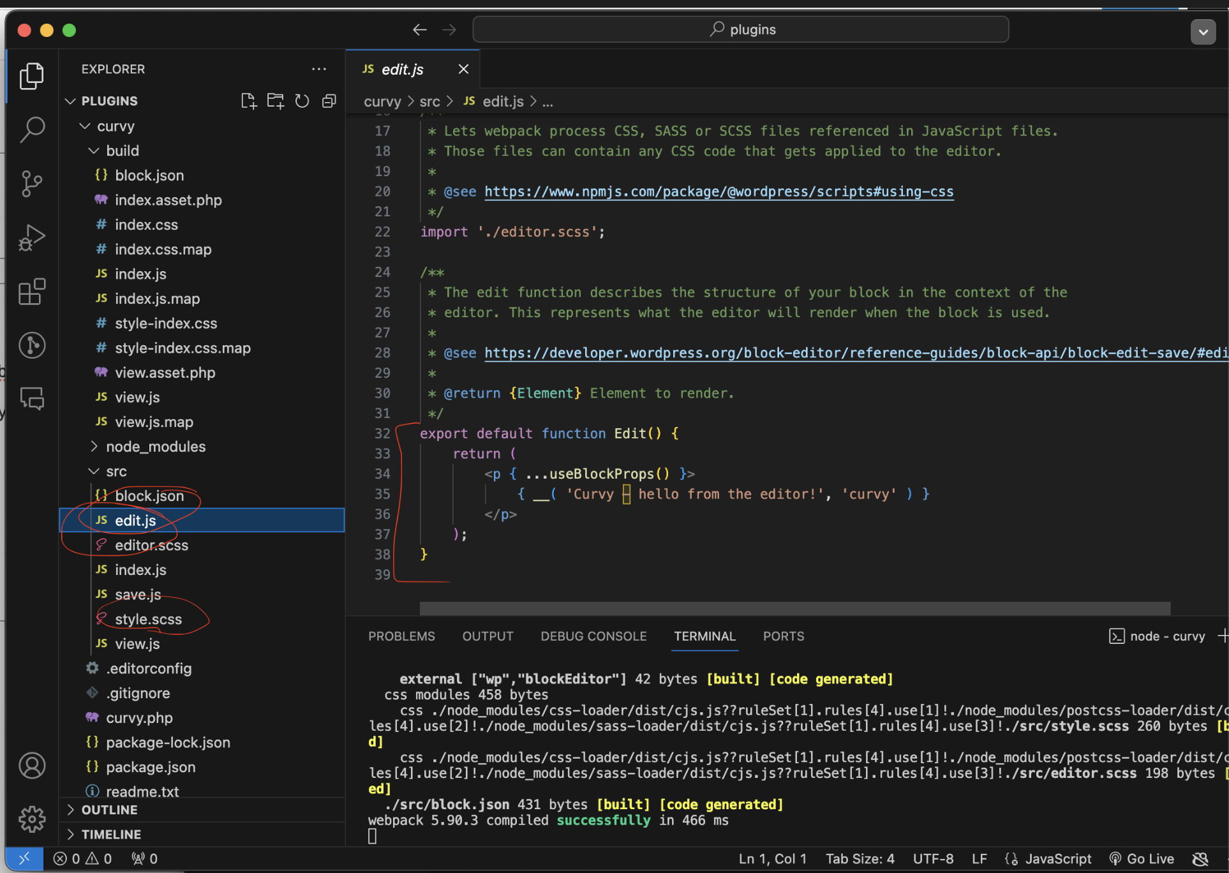Viewport: 1229px width, 873px height.
Task: Switch to the OUTPUT tab
Action: point(488,636)
